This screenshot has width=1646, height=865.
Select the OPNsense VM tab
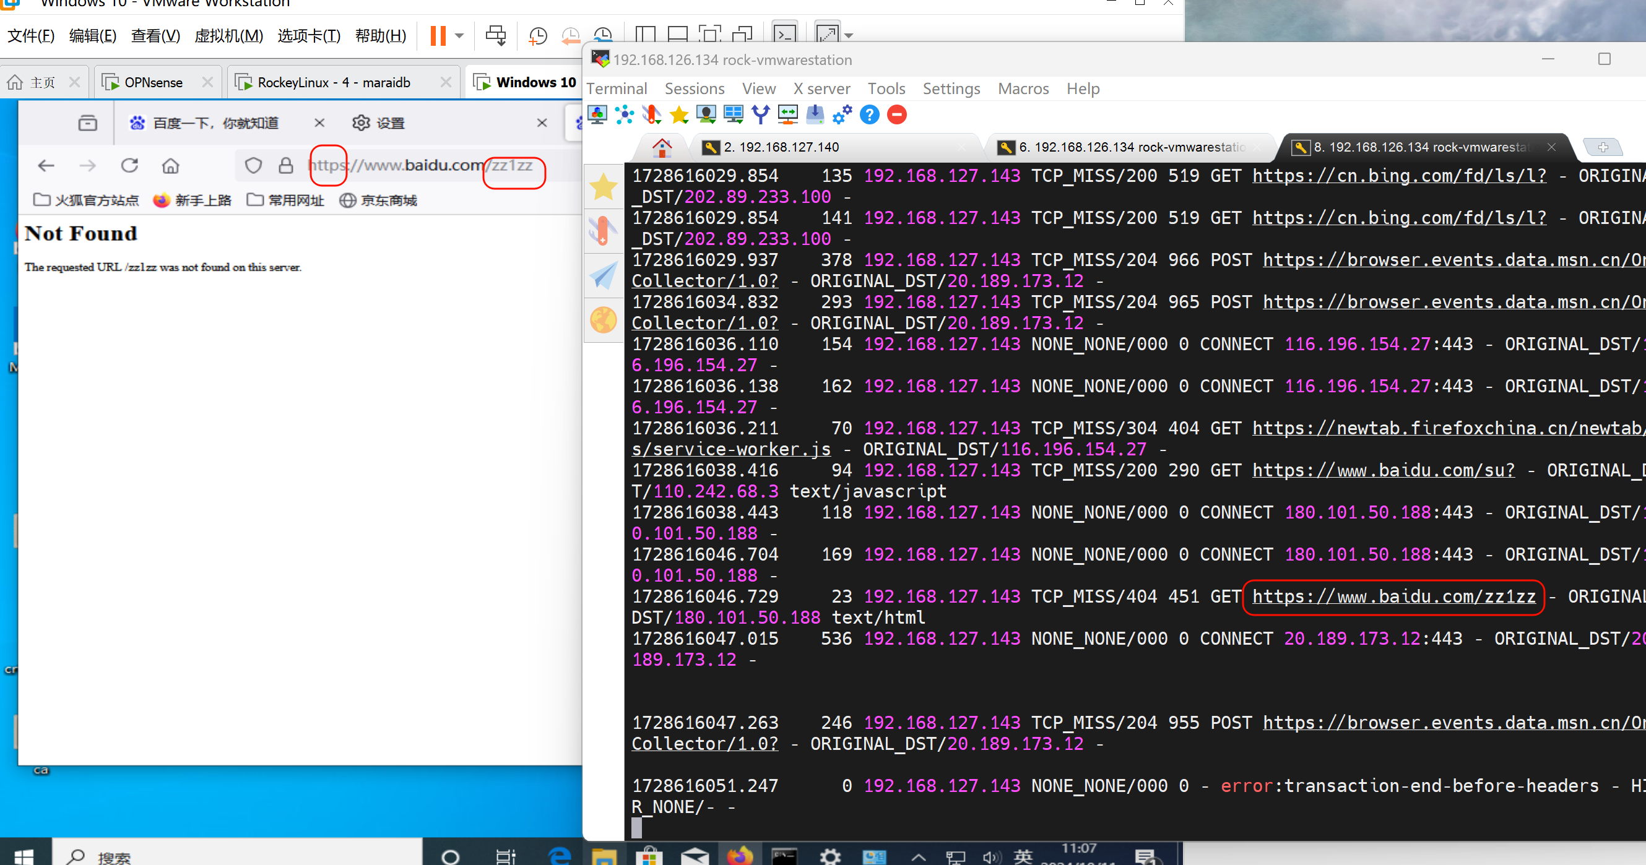154,82
